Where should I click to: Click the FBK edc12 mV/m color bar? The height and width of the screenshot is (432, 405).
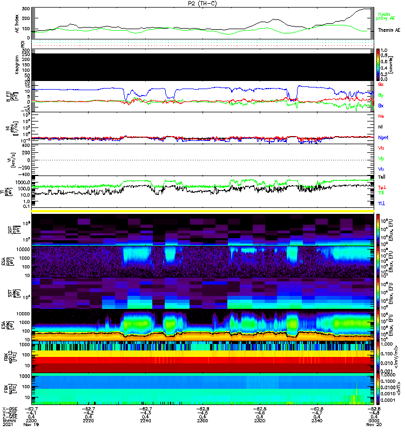(378, 357)
